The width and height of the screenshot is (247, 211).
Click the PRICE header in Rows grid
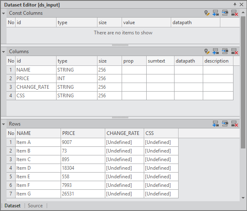83,133
